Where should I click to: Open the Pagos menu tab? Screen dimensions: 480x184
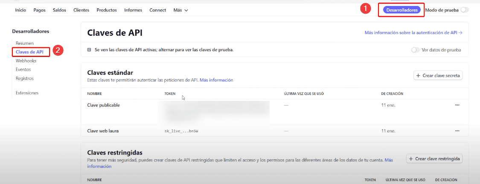click(x=39, y=10)
